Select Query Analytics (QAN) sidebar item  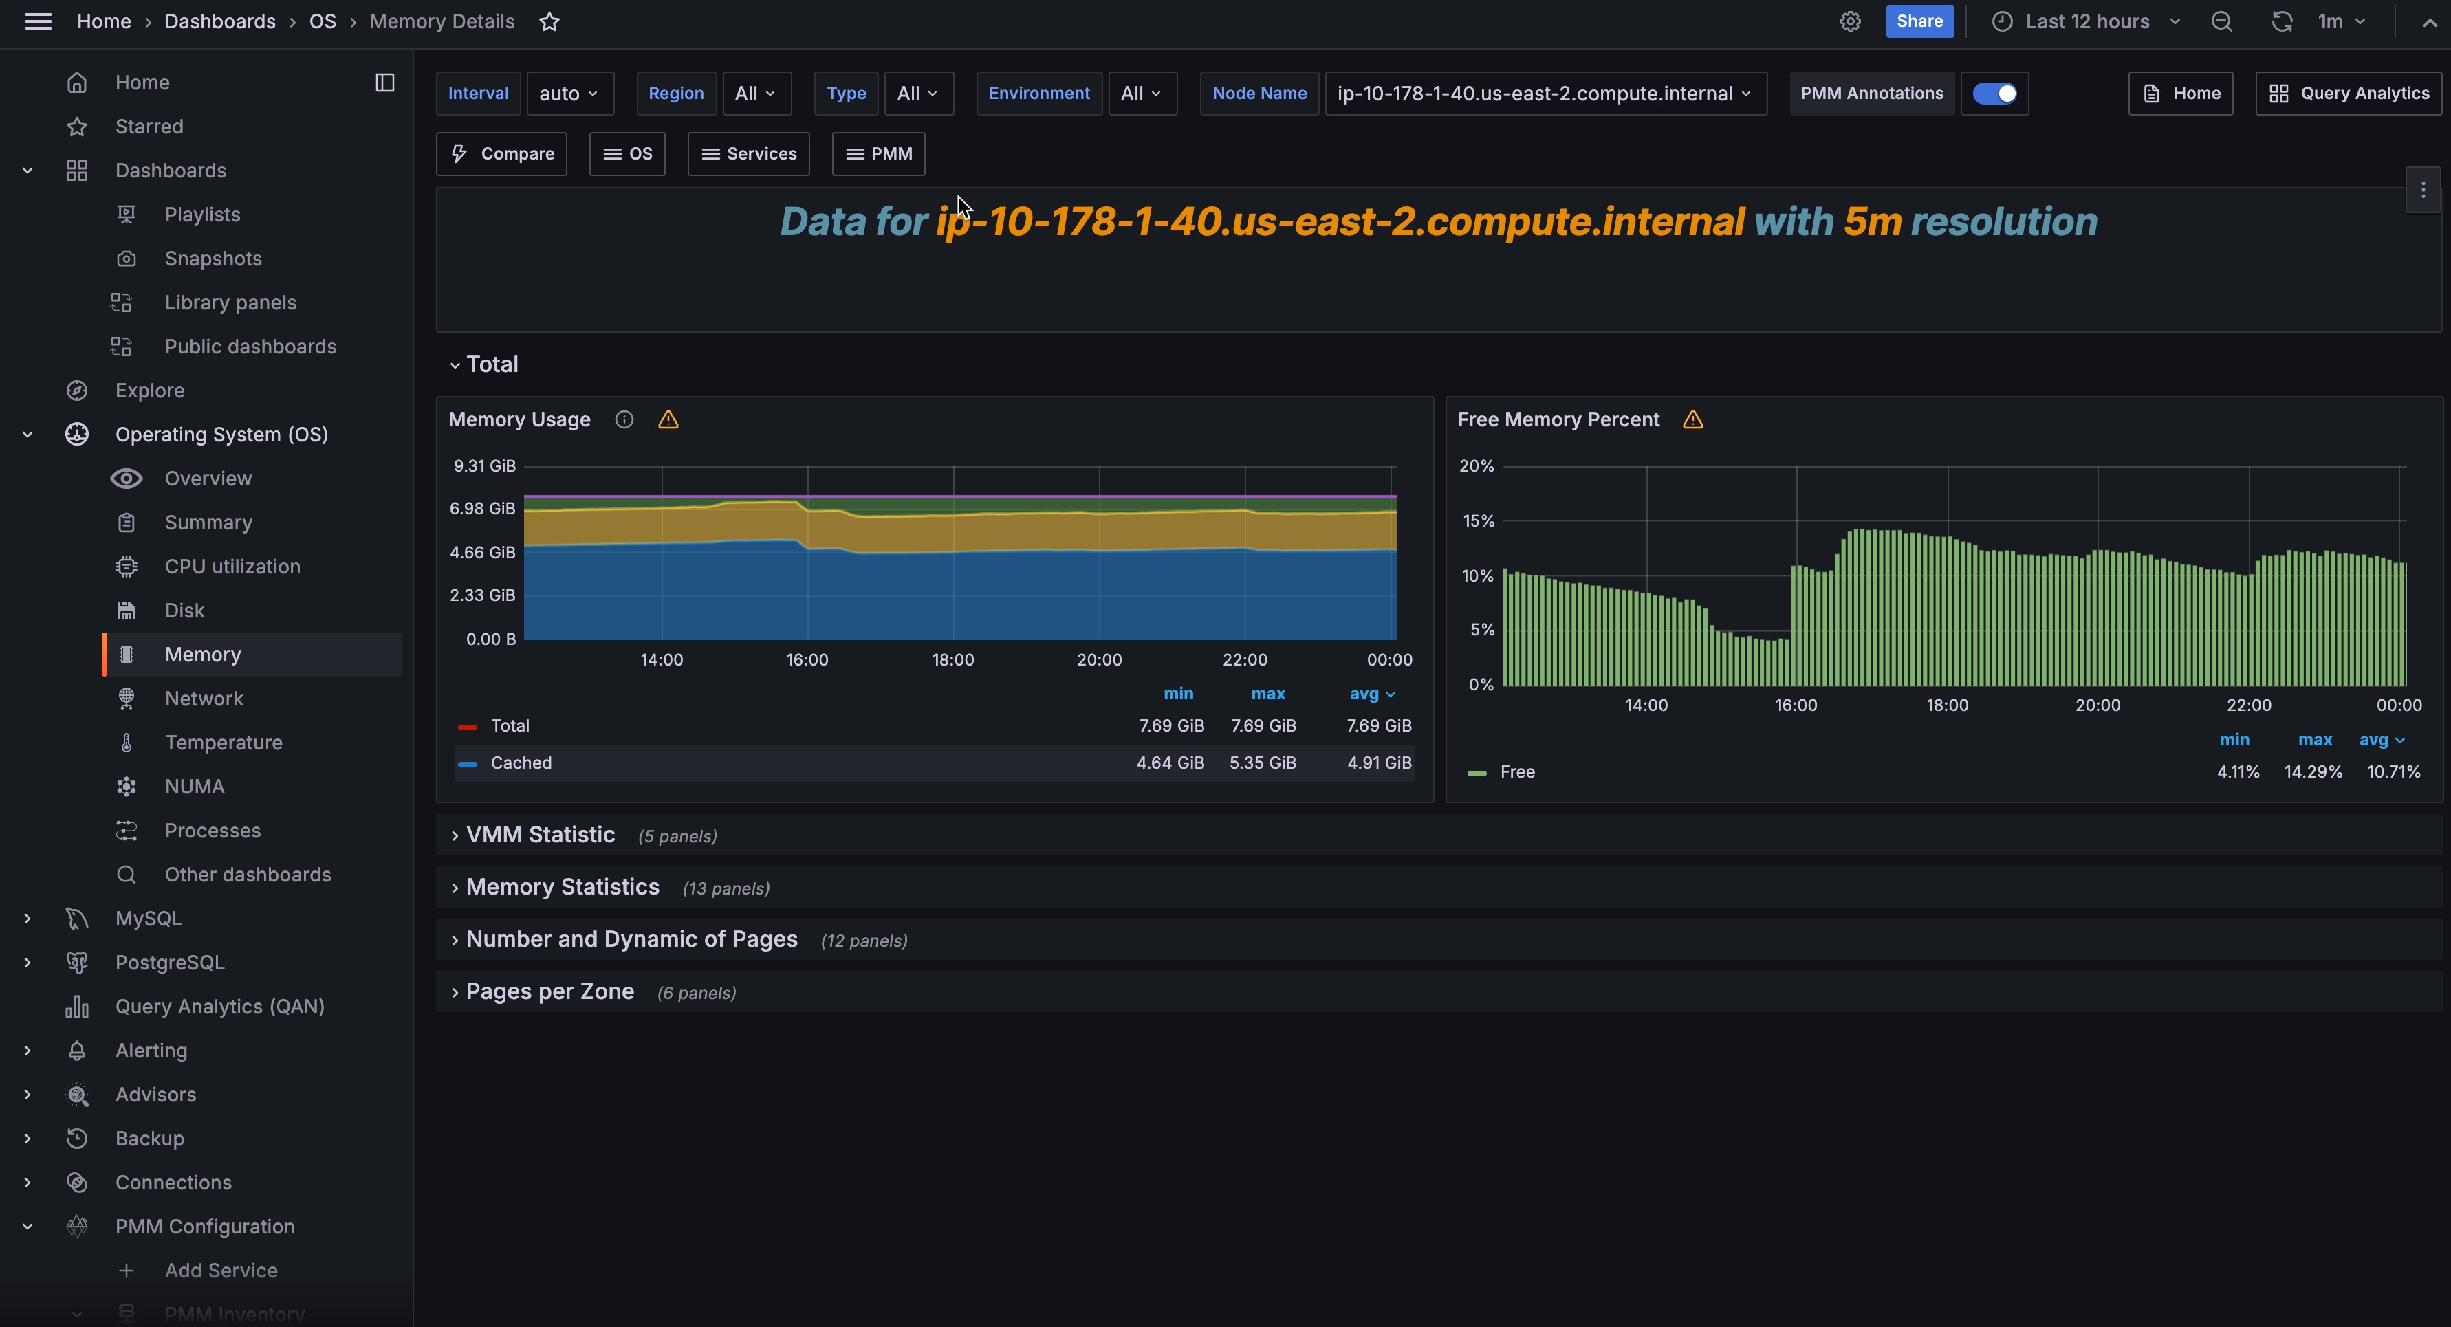(x=220, y=1007)
